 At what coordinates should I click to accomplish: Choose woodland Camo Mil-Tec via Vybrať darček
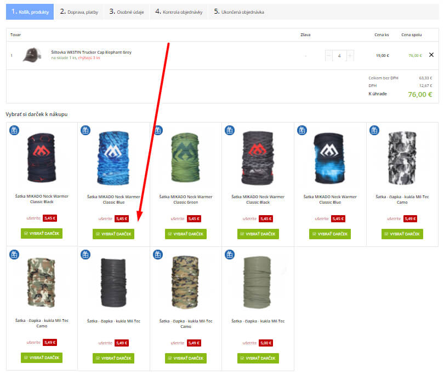click(x=42, y=357)
